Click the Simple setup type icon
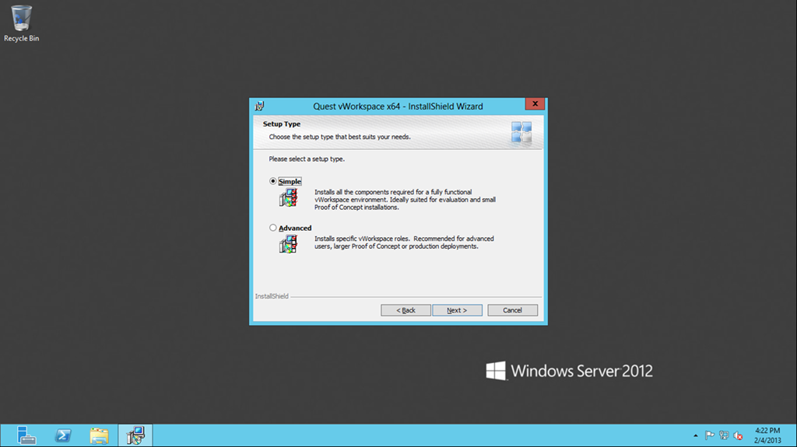This screenshot has height=447, width=797. click(288, 197)
